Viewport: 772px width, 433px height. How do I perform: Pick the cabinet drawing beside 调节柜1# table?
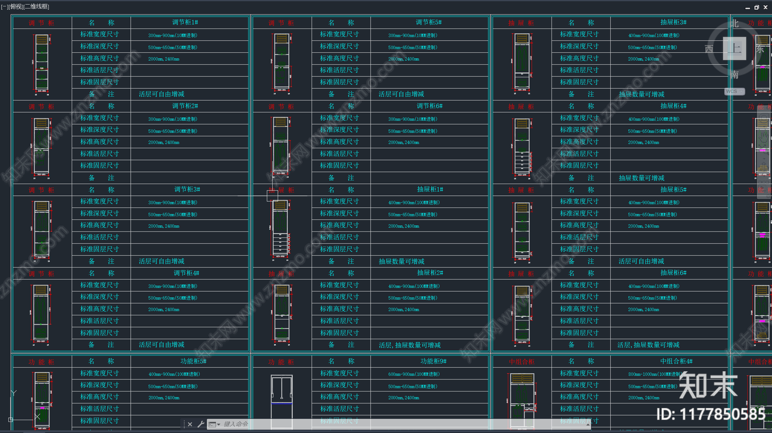pyautogui.click(x=41, y=64)
